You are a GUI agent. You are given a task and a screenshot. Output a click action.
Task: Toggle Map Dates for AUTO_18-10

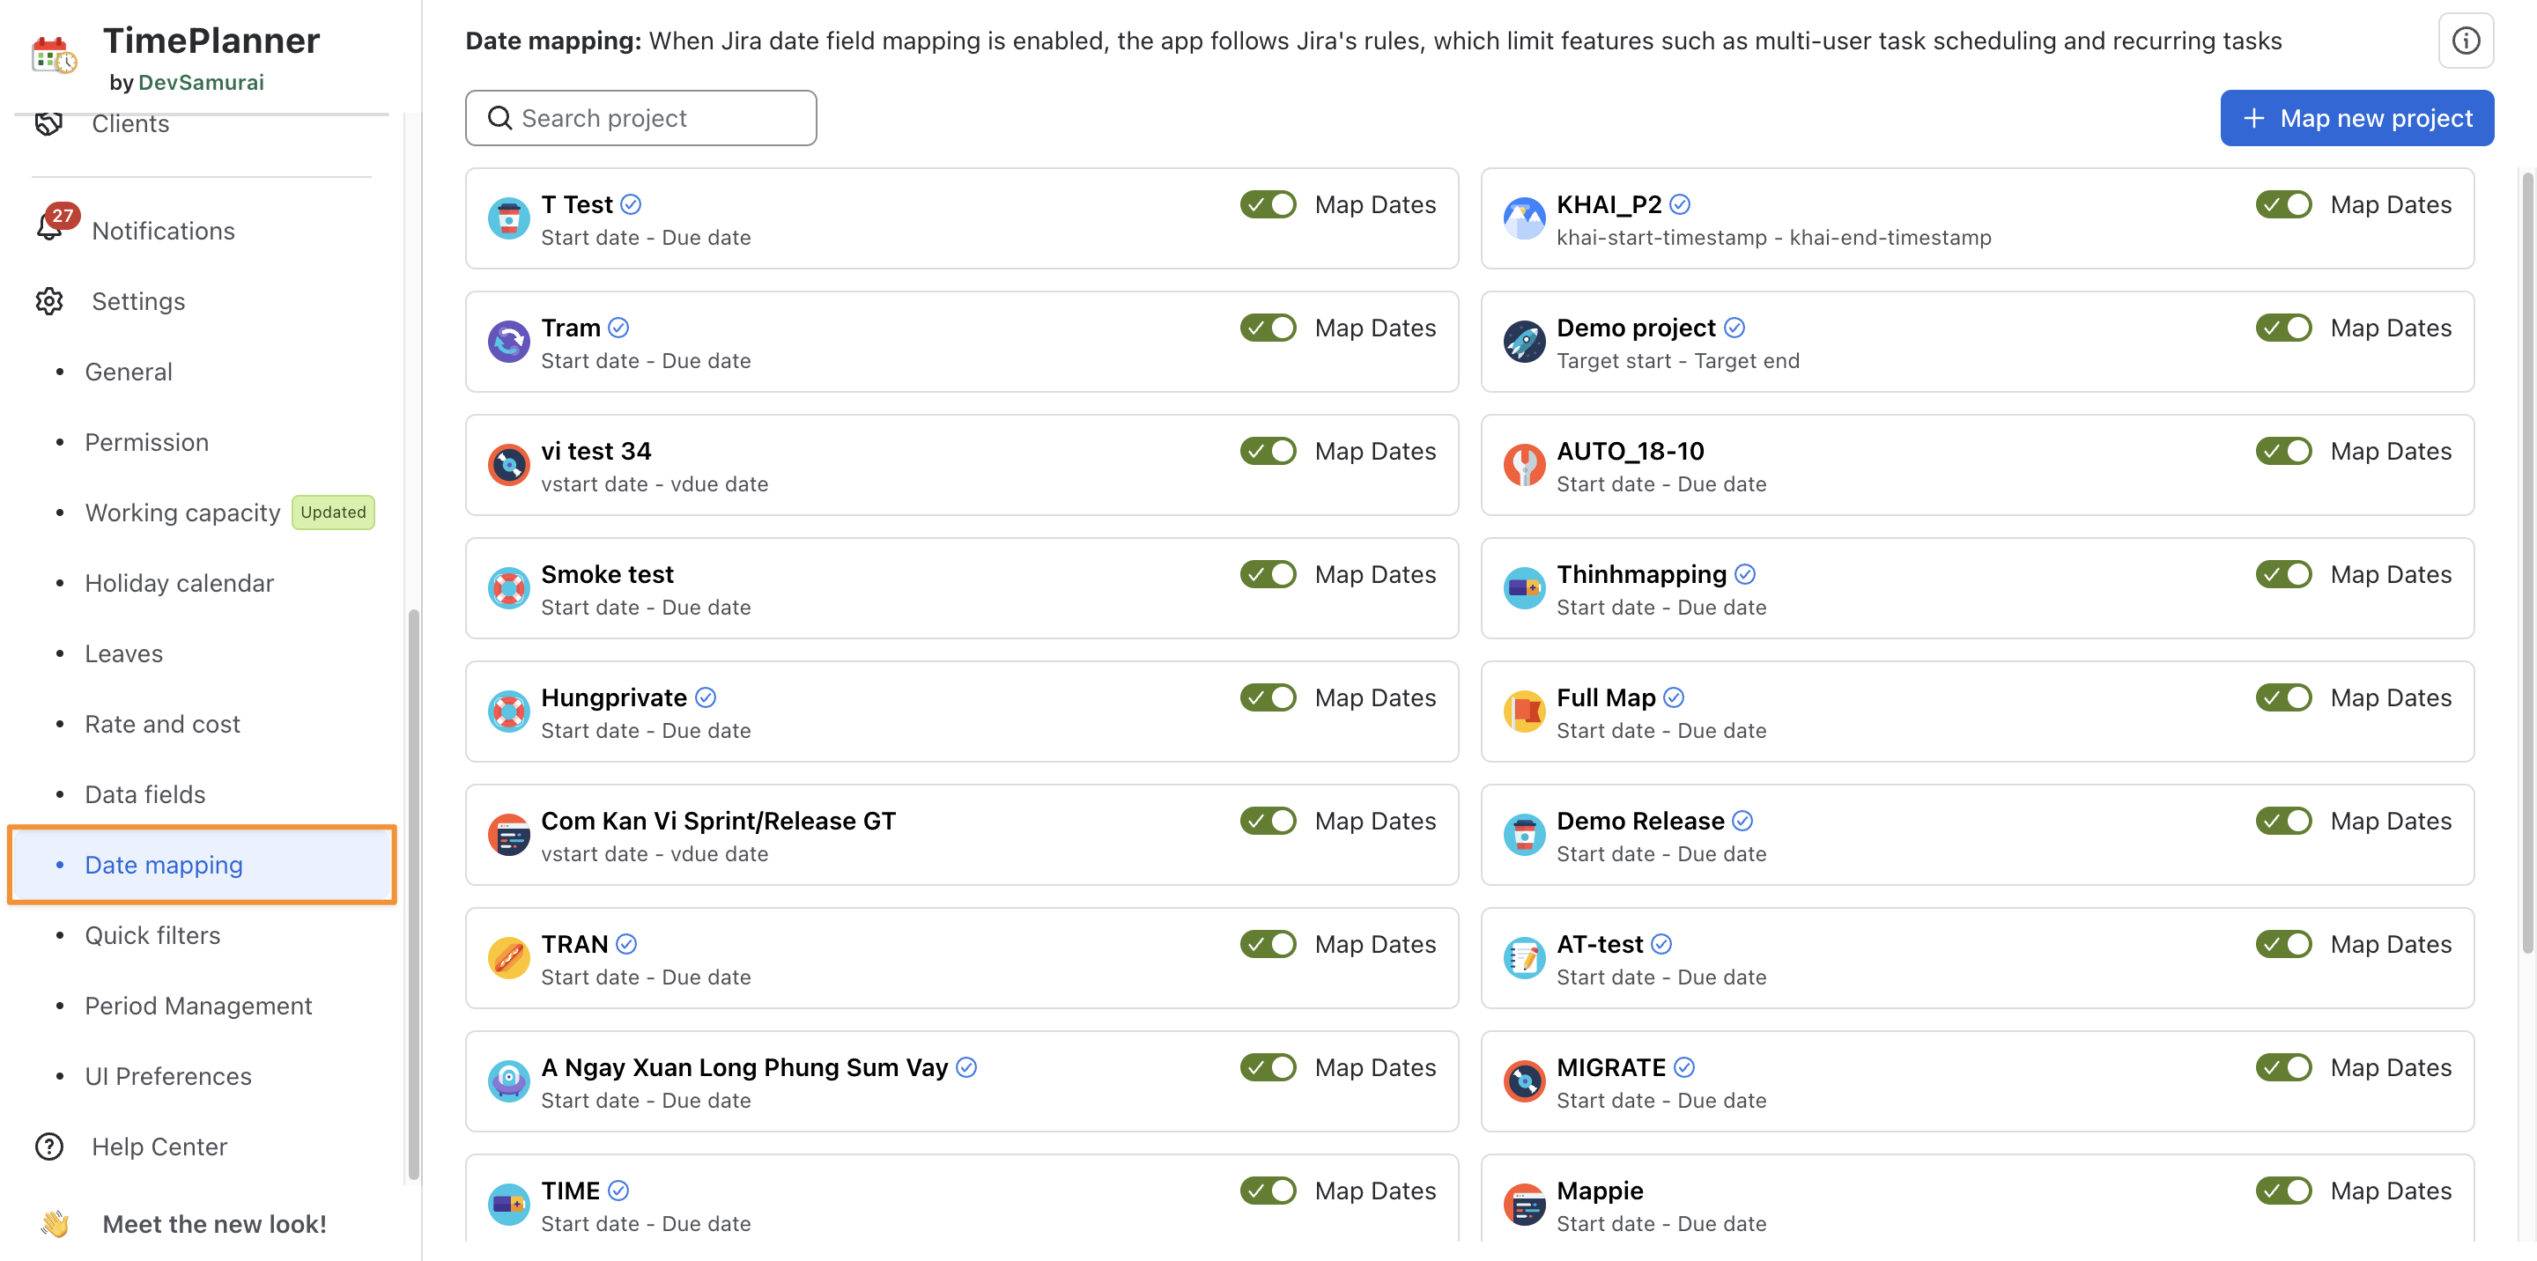pyautogui.click(x=2284, y=450)
